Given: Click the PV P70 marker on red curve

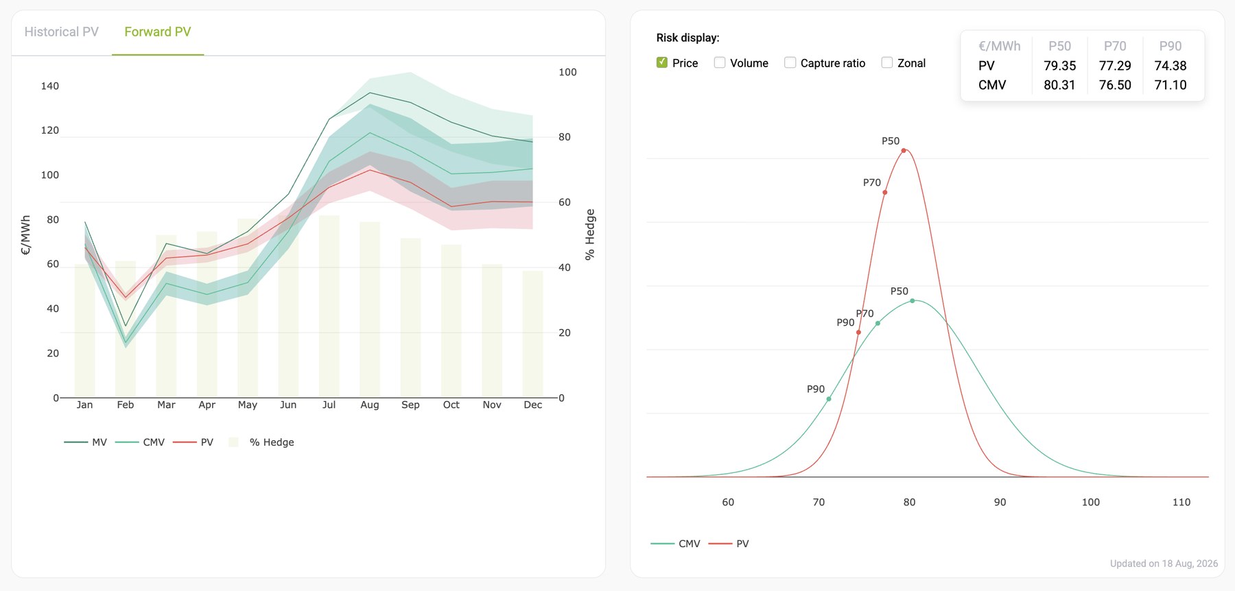Looking at the screenshot, I should tap(885, 193).
